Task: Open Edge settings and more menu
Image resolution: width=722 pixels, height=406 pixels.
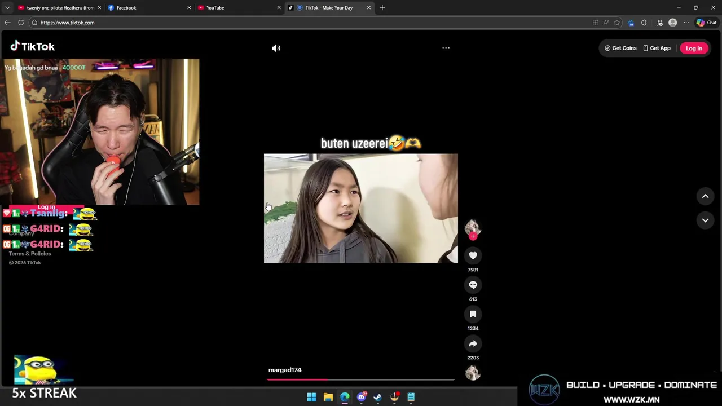Action: coord(686,23)
